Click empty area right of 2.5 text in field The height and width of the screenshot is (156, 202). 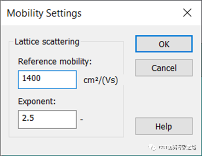[55, 119]
